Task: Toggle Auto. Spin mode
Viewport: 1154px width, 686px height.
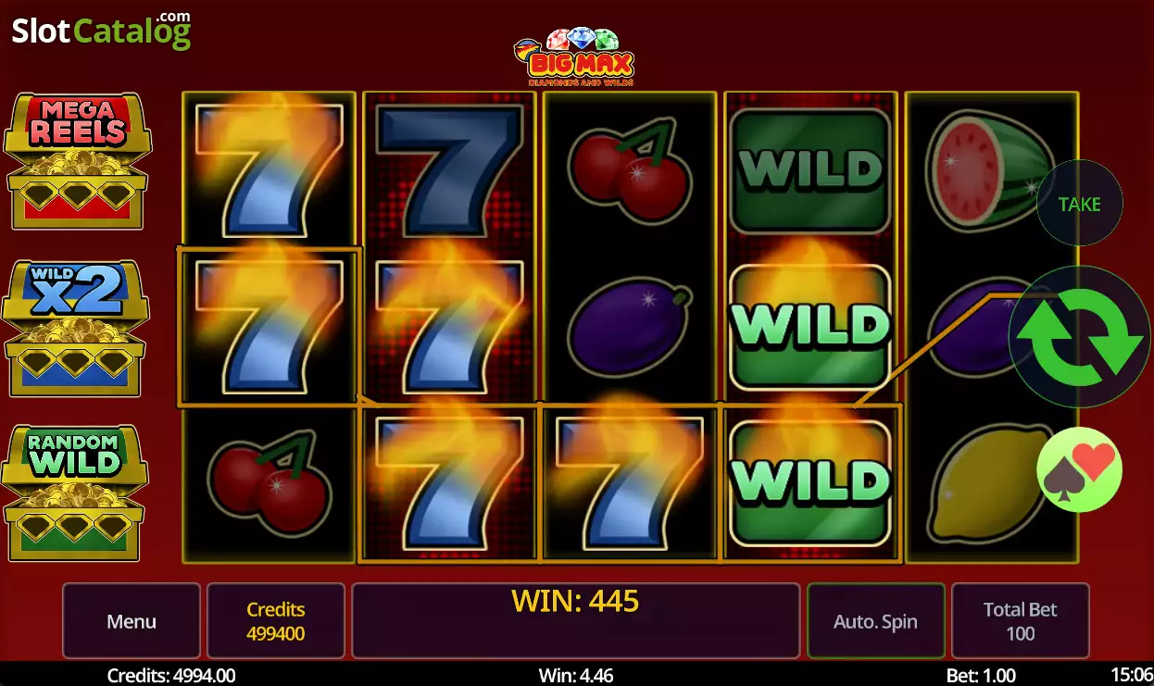Action: tap(876, 621)
